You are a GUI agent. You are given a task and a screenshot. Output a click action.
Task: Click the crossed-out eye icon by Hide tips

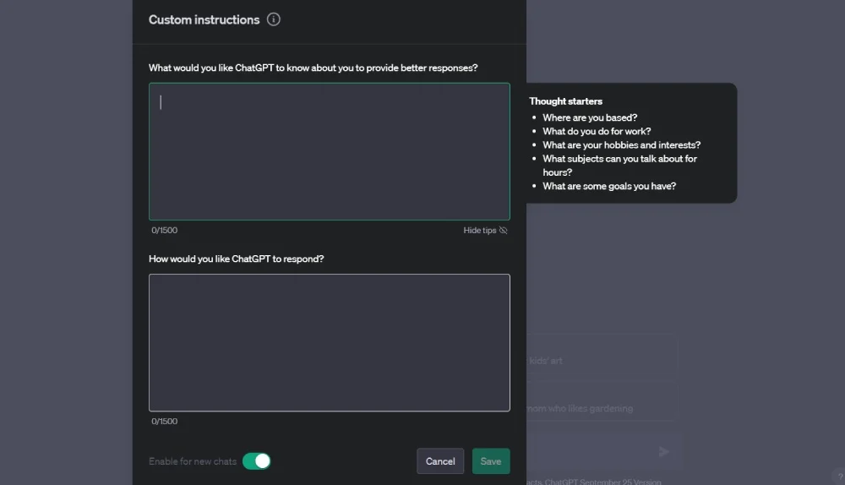[504, 230]
